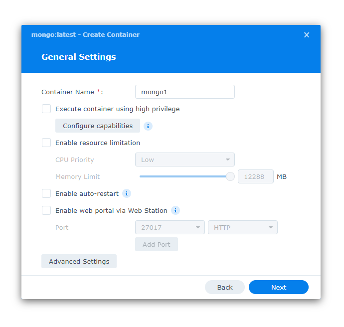
Task: Click the Add Port button
Action: point(157,244)
